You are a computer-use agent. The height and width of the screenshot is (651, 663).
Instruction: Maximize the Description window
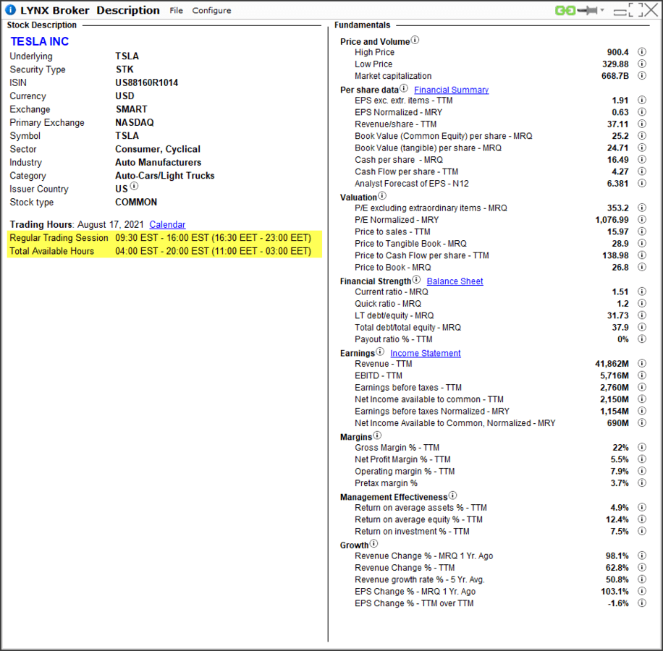pyautogui.click(x=635, y=10)
